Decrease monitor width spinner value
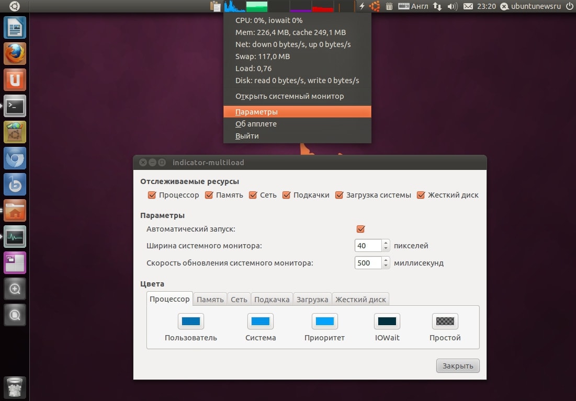 click(386, 249)
